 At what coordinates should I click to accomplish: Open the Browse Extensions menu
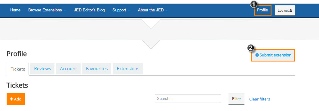click(x=45, y=10)
